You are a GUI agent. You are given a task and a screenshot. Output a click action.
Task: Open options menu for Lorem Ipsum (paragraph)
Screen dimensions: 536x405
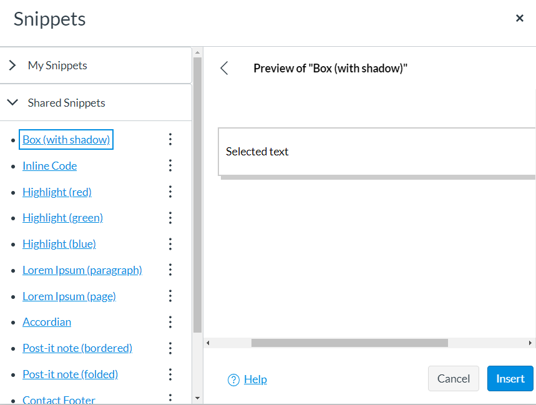[x=170, y=270]
